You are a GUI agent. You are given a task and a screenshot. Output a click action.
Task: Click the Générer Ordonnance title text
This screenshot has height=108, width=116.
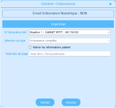coord(58,4)
